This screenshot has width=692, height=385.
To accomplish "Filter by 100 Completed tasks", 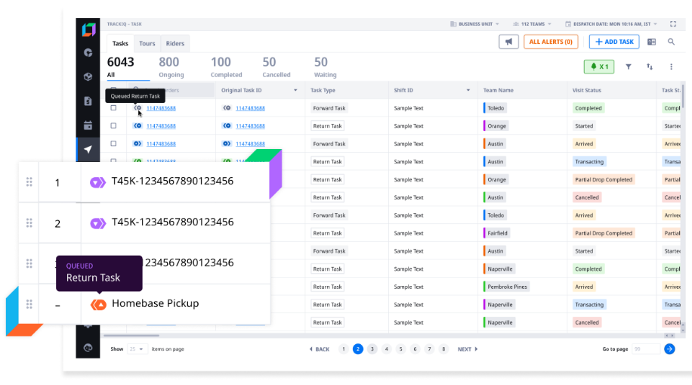I will point(226,67).
